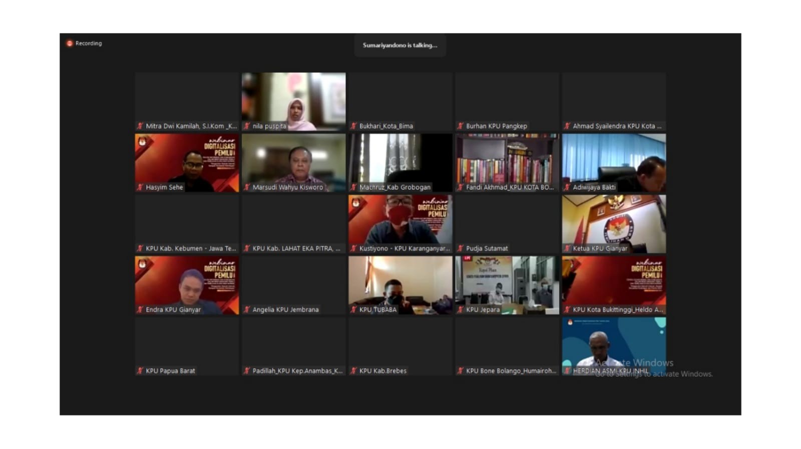
Task: Click muted mic icon beside nila puspita
Action: [247, 126]
